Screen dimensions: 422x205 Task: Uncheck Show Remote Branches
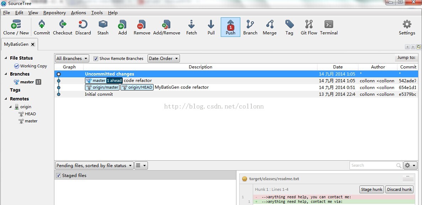[96, 58]
